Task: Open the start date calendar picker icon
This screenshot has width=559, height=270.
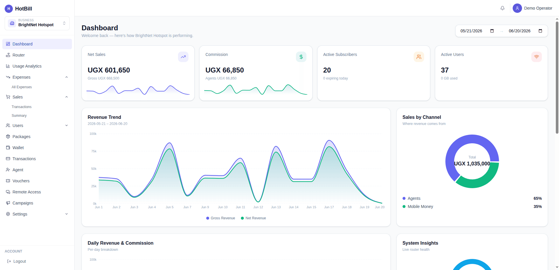Action: coord(492,31)
